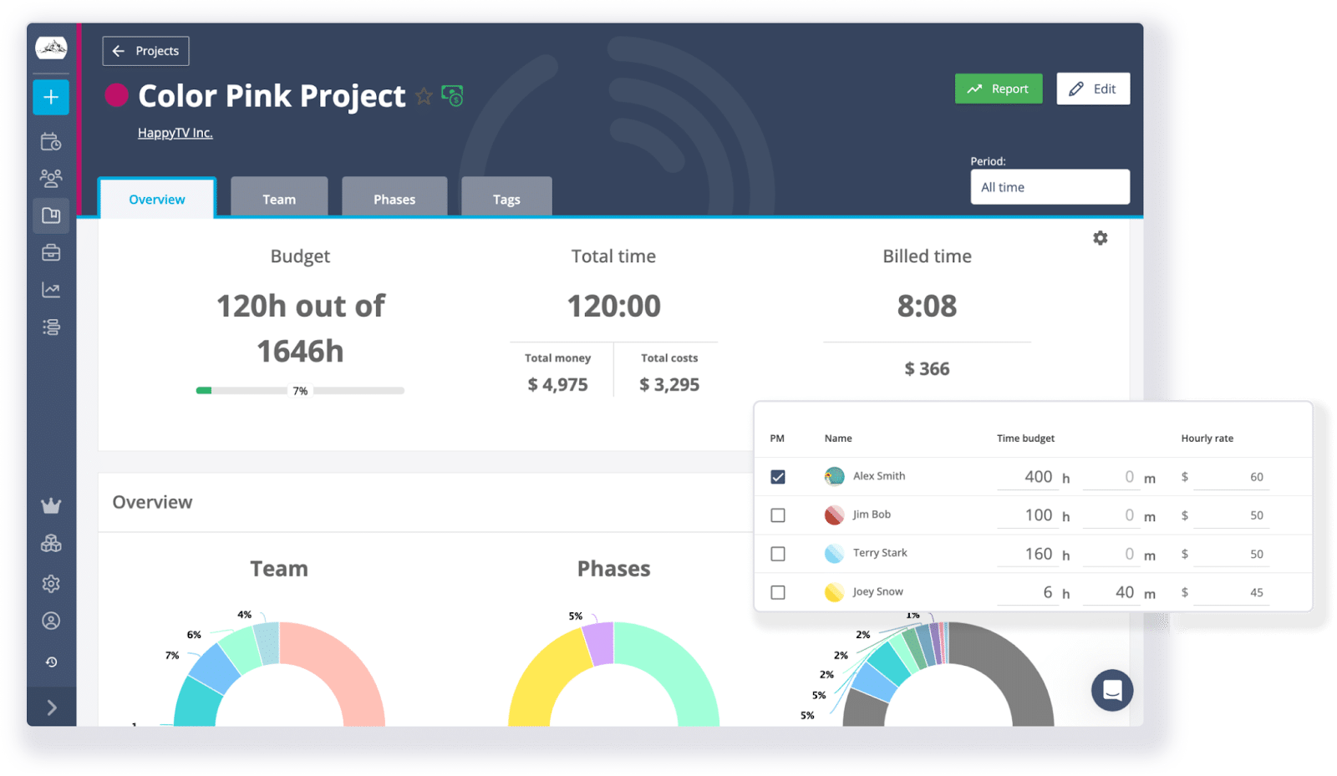Open the team people icon in sidebar

click(51, 178)
